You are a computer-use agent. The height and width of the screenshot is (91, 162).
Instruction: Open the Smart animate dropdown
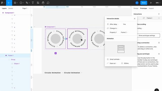(x=115, y=59)
